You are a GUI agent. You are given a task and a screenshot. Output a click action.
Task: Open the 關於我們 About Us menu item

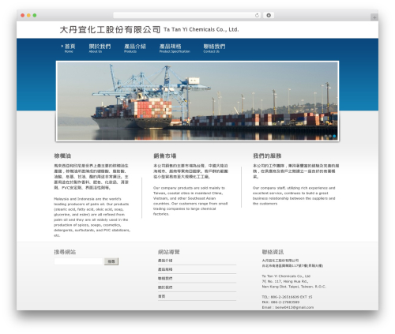coord(100,48)
